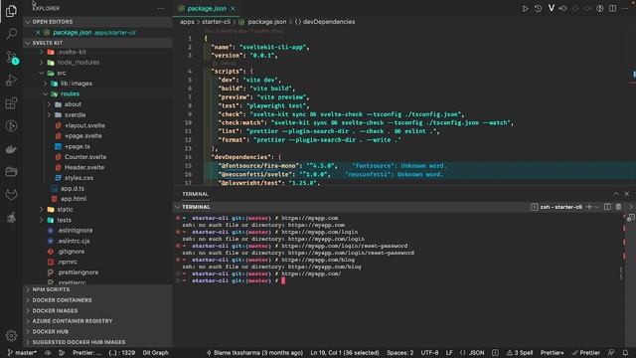Change Spaces: 2 indentation setting

point(399,353)
